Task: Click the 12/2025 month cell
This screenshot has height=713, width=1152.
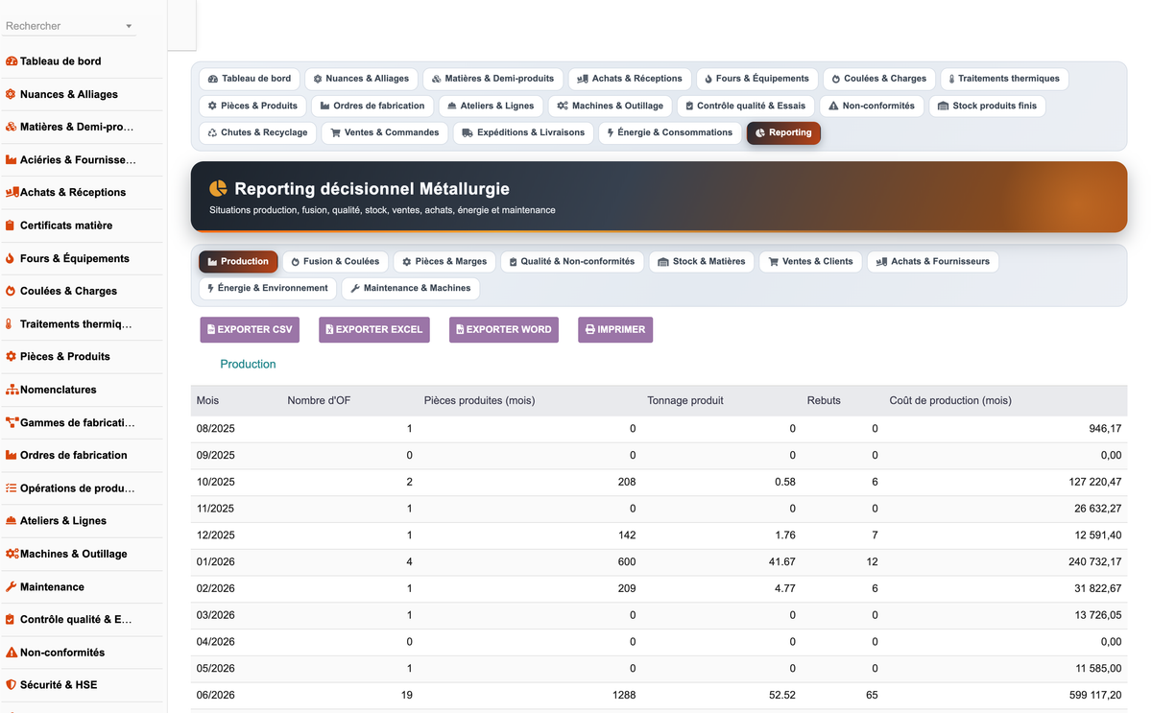Action: coord(216,535)
